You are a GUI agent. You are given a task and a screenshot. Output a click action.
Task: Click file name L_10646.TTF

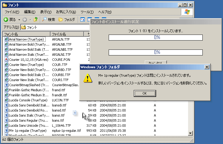click(x=61, y=126)
